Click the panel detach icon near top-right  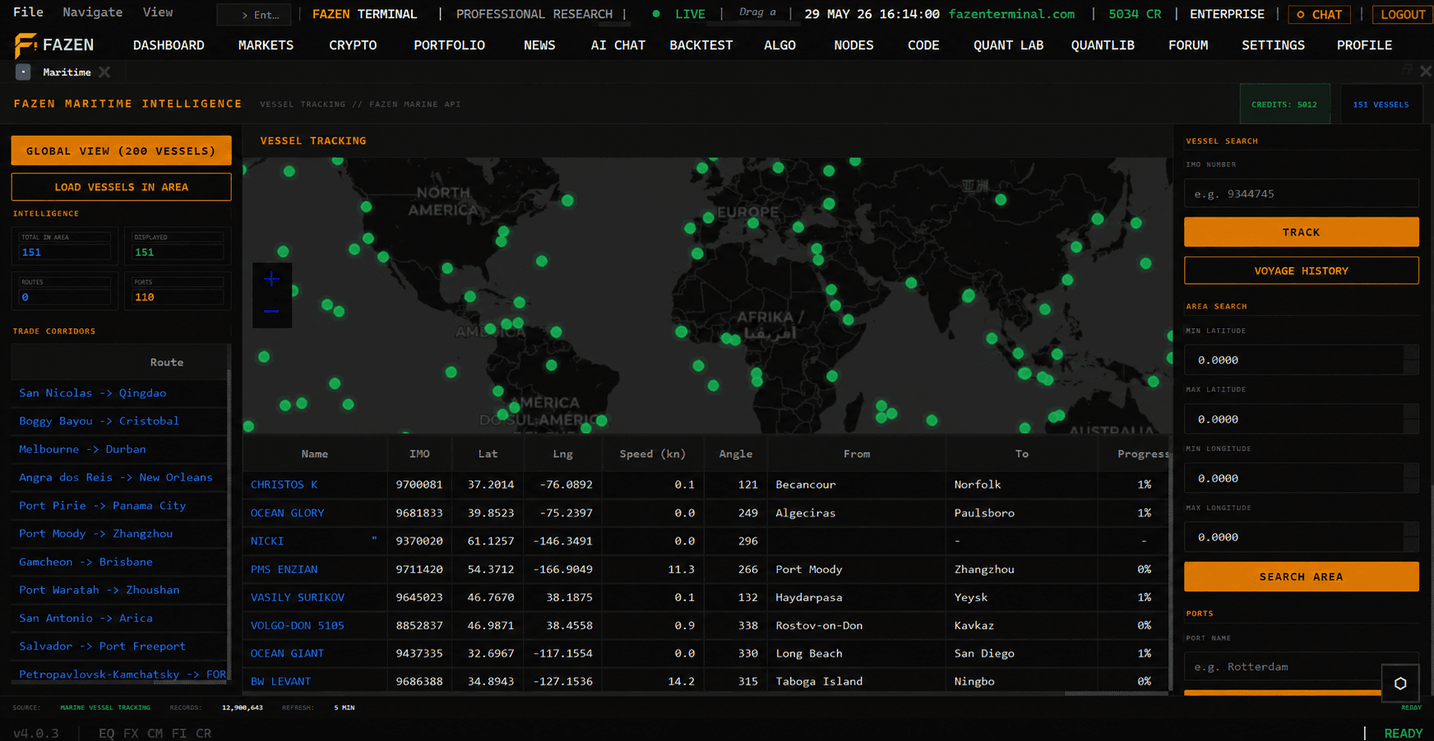point(1408,71)
